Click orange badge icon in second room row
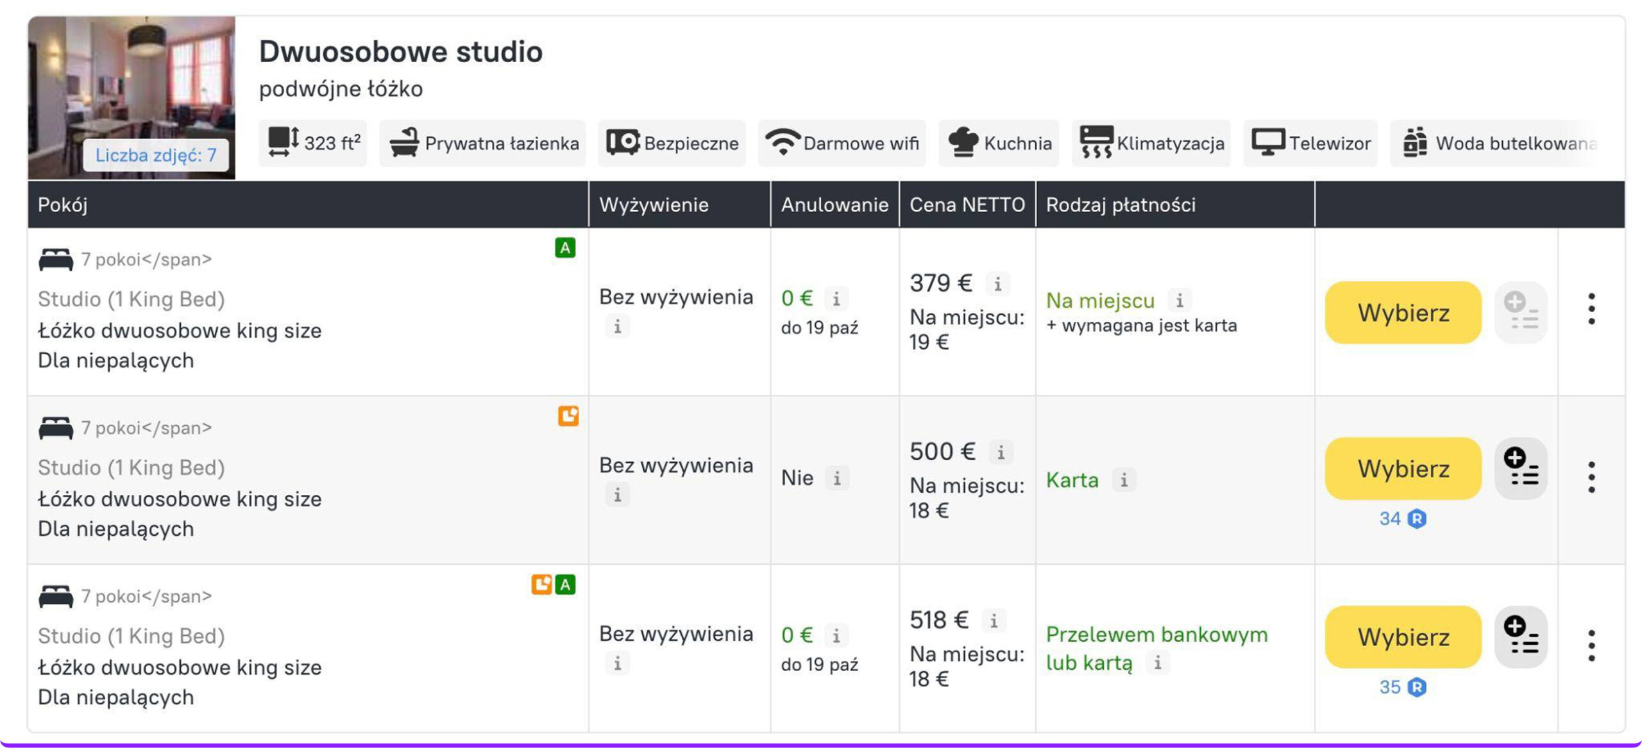The height and width of the screenshot is (748, 1642). click(568, 416)
